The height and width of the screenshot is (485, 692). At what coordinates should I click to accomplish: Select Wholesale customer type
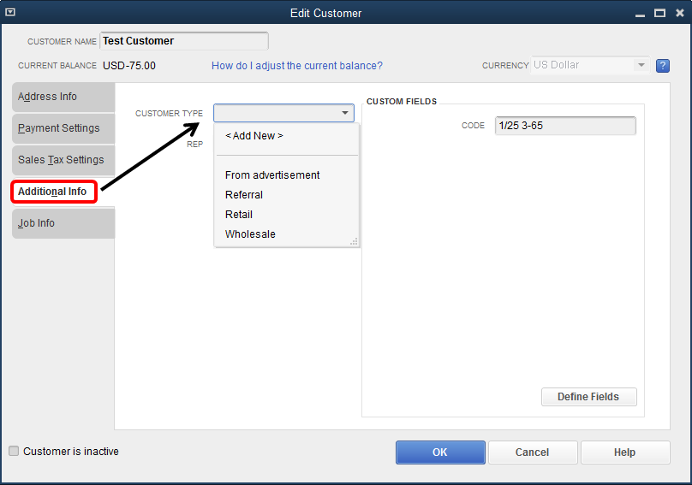(x=250, y=234)
